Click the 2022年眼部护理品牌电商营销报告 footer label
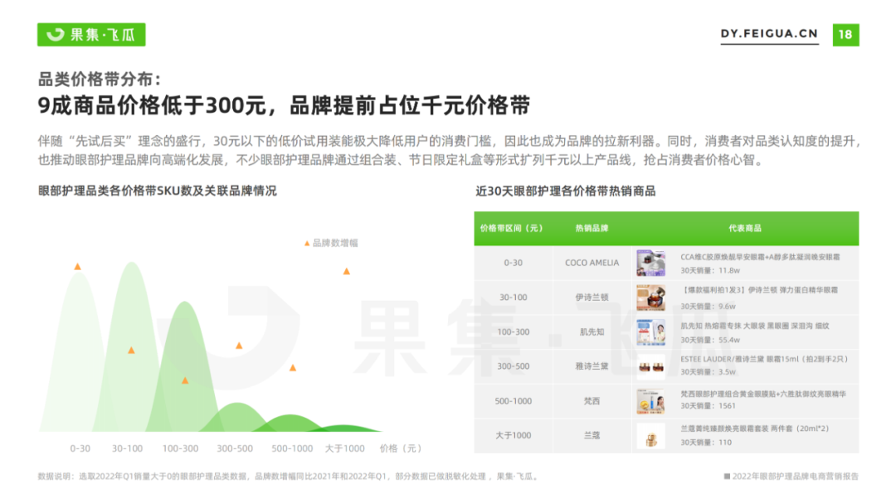The width and height of the screenshot is (896, 503). point(791,476)
